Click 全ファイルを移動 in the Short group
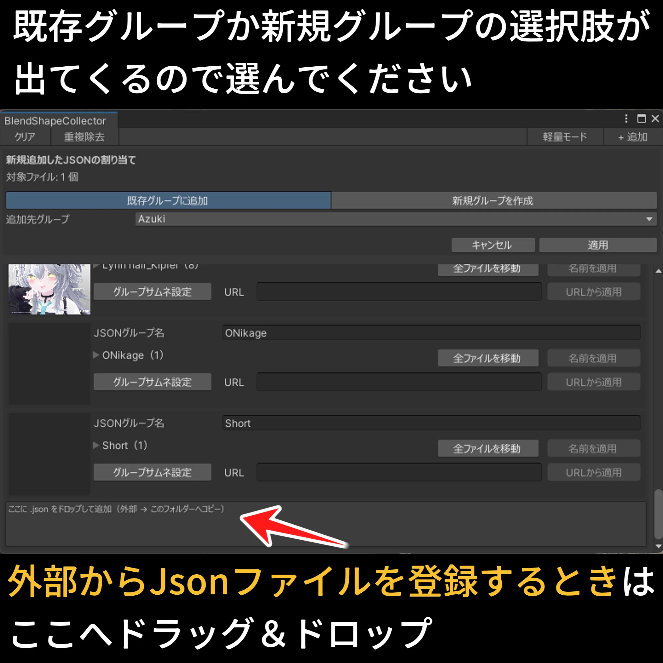 [488, 448]
